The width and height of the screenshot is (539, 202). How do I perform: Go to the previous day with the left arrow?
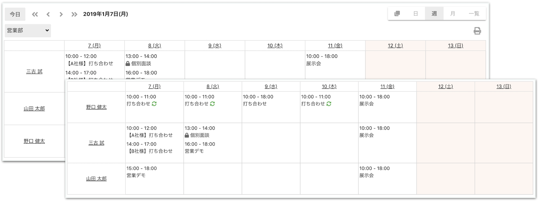48,14
